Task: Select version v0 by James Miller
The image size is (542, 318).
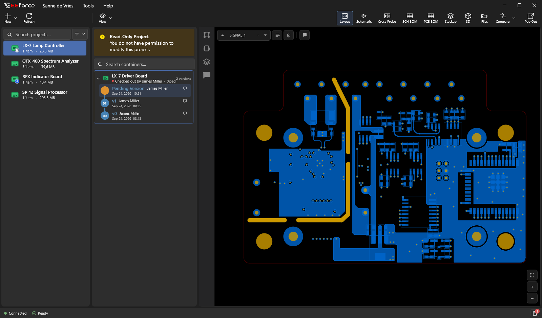Action: (145, 116)
